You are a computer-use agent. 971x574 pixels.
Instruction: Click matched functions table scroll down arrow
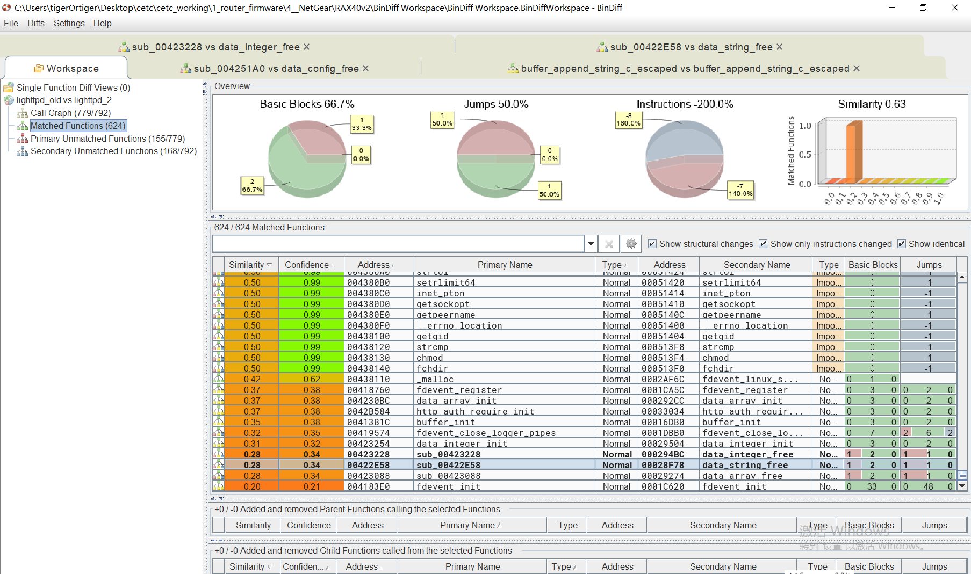(x=962, y=485)
